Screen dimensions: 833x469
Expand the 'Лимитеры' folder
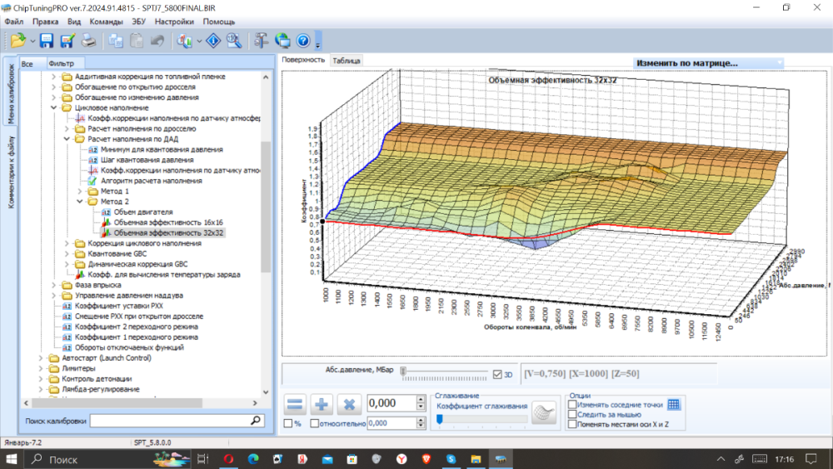coord(42,368)
